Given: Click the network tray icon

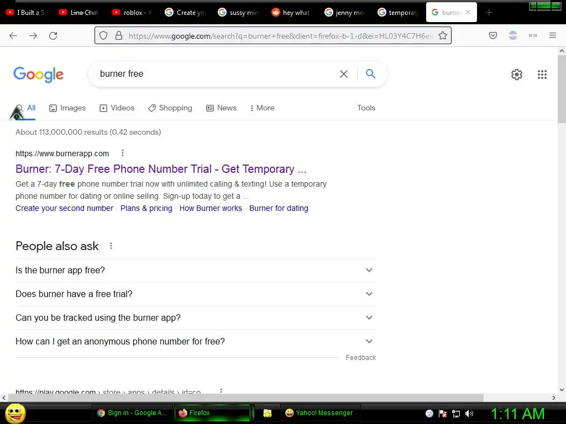Looking at the screenshot, I should tap(456, 414).
